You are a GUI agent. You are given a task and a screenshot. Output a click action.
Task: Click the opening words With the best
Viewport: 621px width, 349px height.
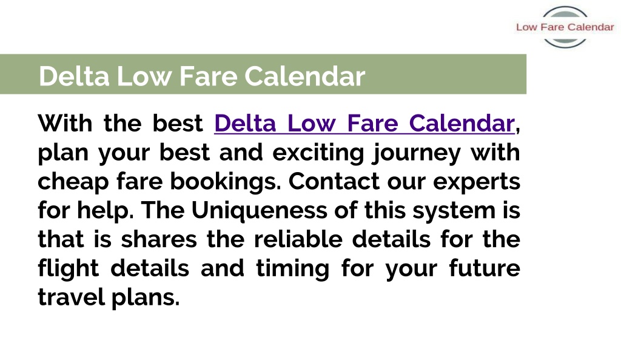(x=121, y=123)
